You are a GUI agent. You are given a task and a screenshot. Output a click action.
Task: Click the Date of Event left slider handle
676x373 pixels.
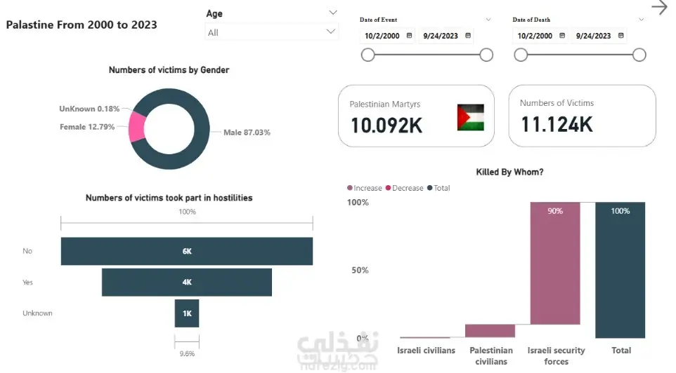click(368, 55)
